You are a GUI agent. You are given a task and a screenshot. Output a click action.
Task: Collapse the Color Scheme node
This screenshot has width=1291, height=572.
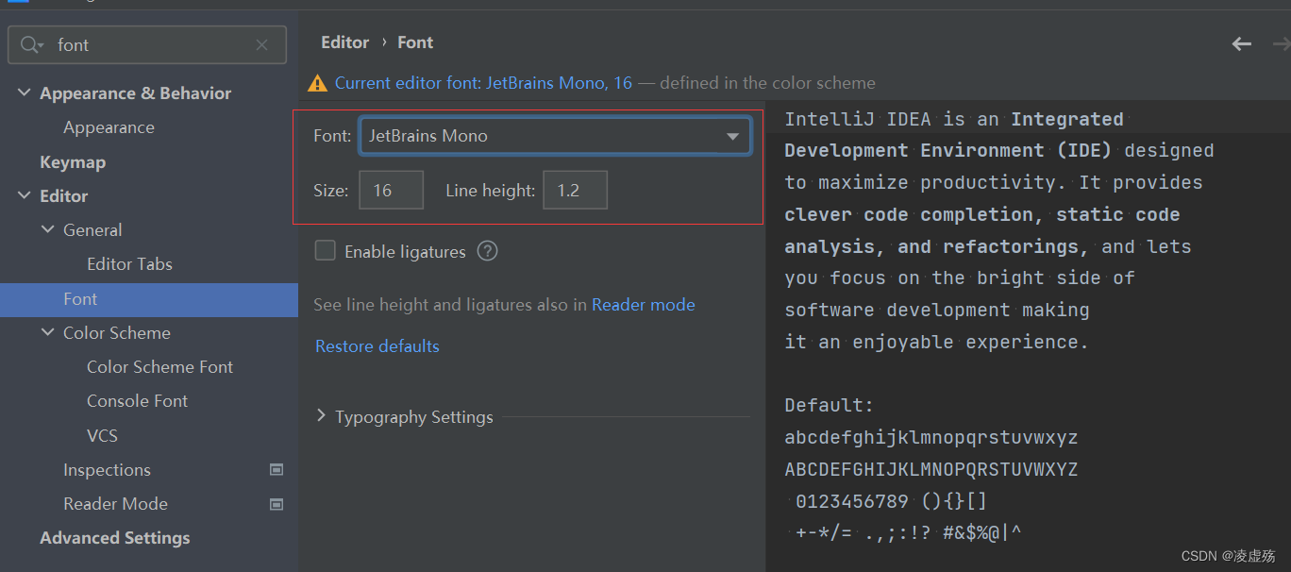click(47, 333)
